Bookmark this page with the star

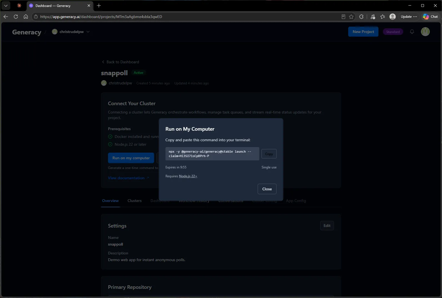coord(351,17)
